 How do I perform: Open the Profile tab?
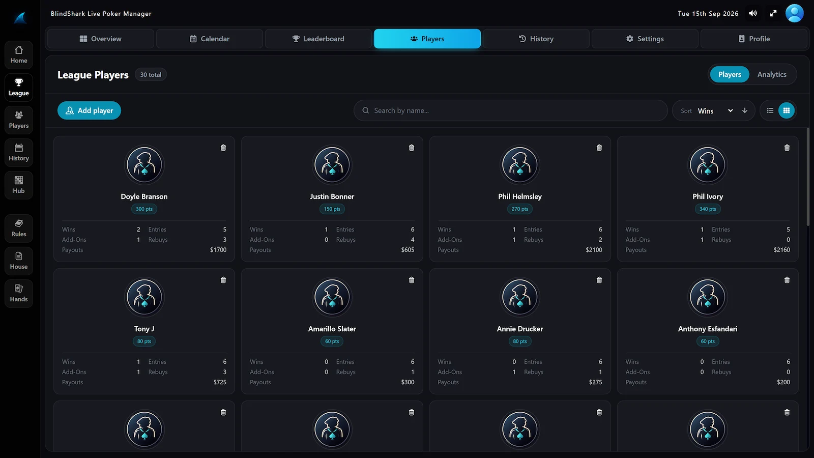coord(754,39)
